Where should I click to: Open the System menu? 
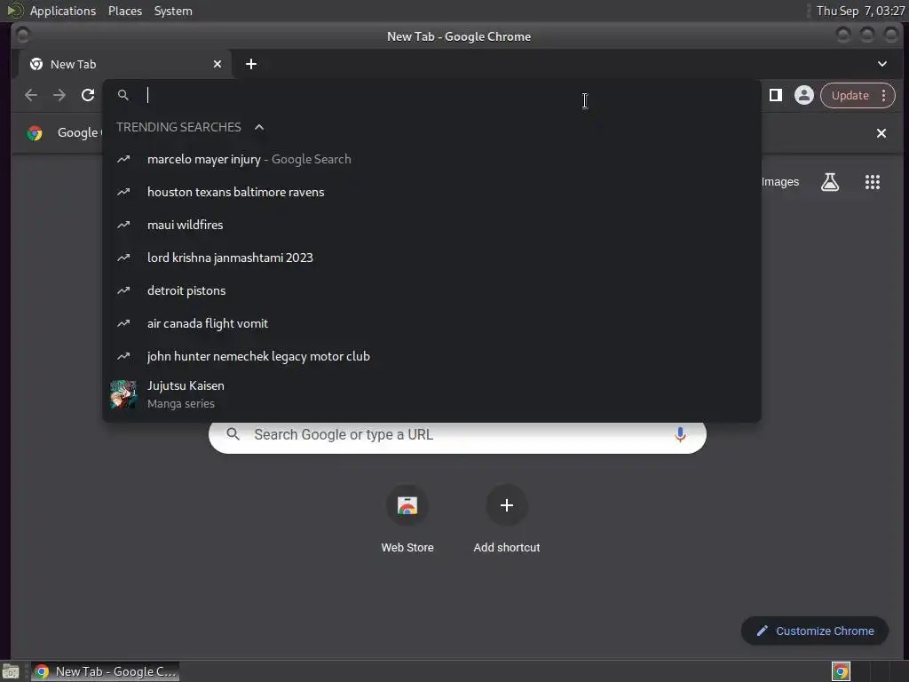tap(173, 11)
